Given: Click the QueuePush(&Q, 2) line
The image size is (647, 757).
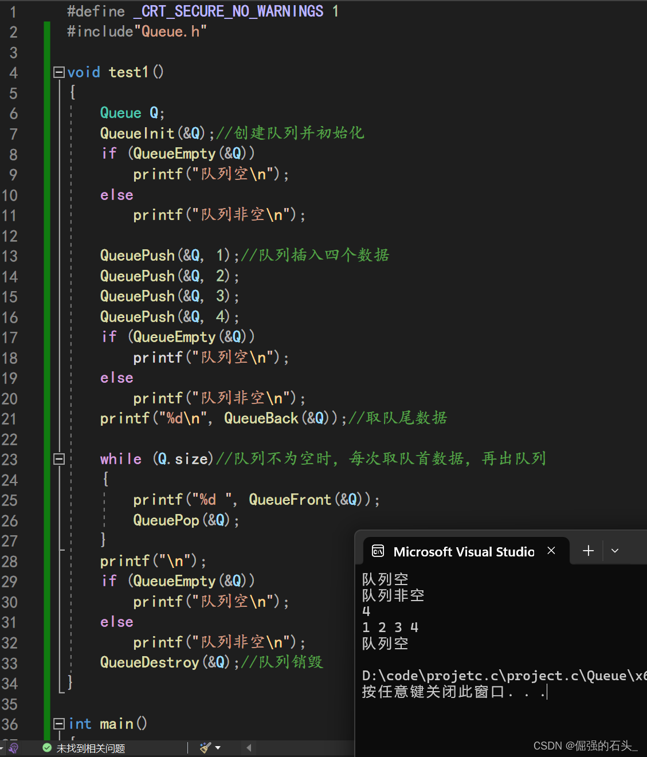Looking at the screenshot, I should click(x=170, y=276).
